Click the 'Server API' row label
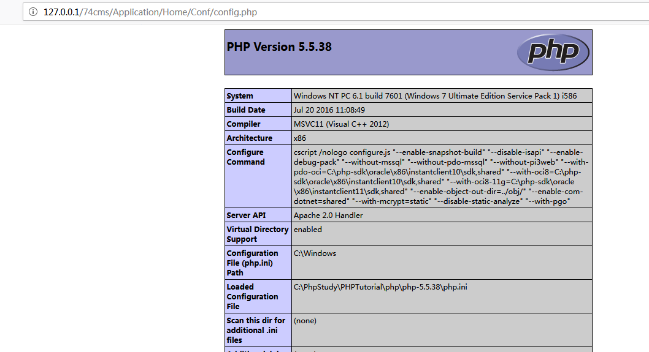The image size is (649, 352). (x=246, y=215)
